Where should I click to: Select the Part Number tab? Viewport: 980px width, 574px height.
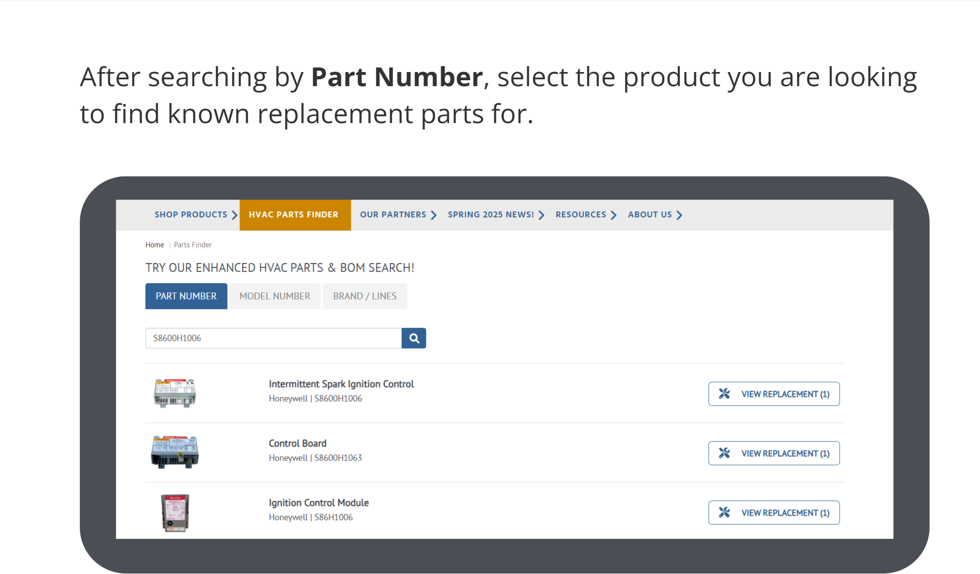point(186,296)
